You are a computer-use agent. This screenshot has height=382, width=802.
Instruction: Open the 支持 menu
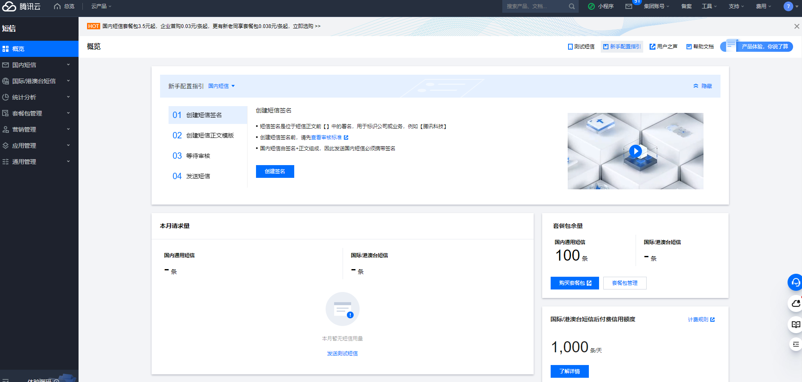(736, 6)
